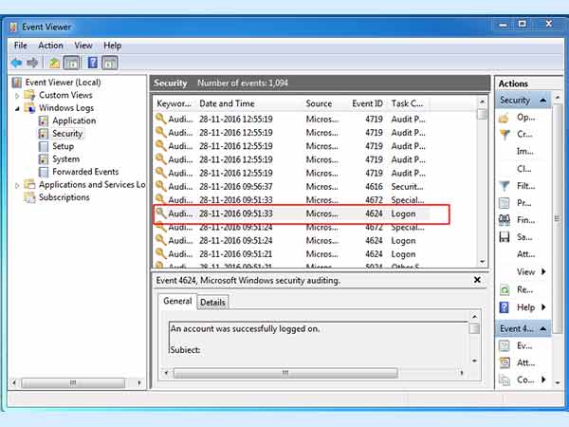Click the Help toolbar icon

[x=93, y=63]
